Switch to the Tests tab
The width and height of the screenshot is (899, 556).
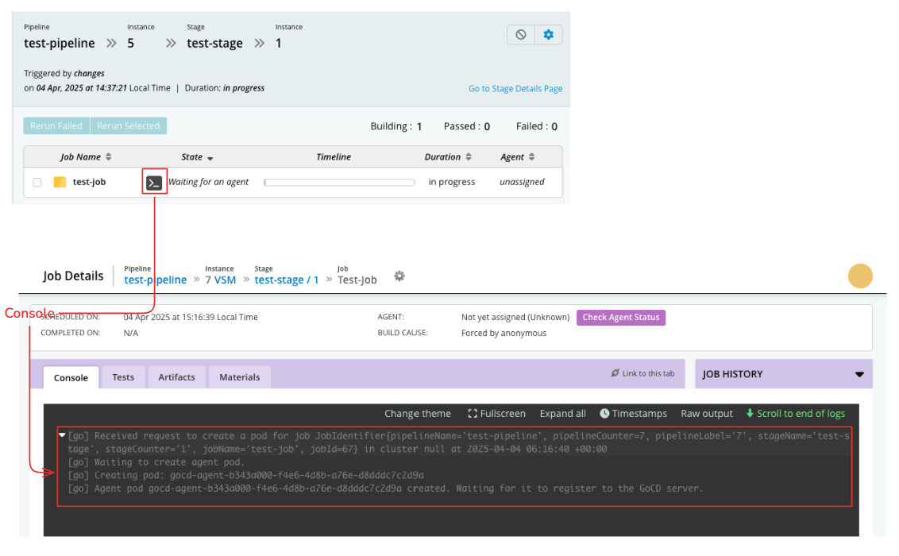[x=123, y=377]
